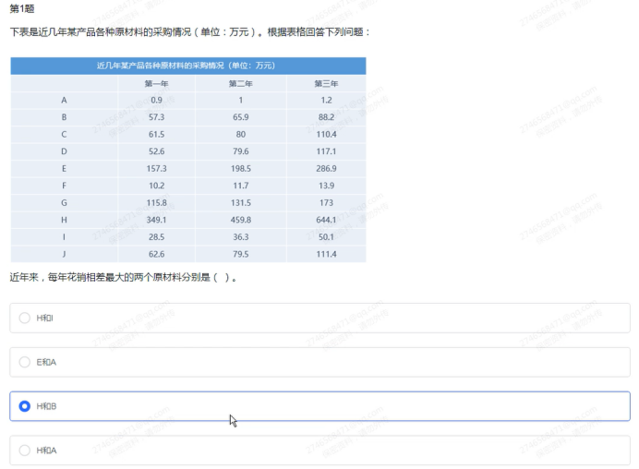This screenshot has height=469, width=639.
Task: Click row label A in the table
Action: tap(64, 100)
